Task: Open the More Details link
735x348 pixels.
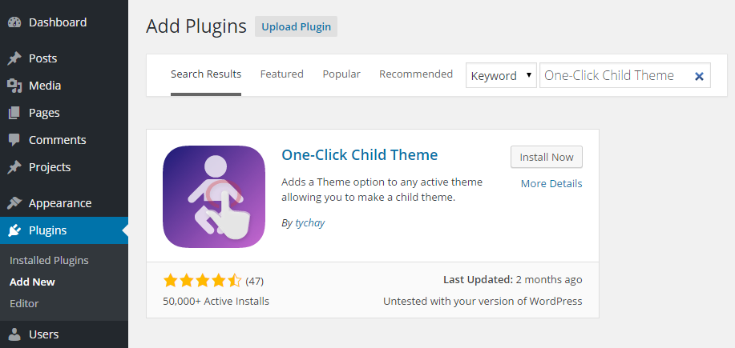Action: (x=551, y=184)
